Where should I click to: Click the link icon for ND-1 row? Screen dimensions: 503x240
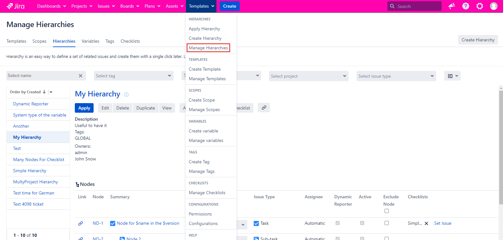pos(81,223)
